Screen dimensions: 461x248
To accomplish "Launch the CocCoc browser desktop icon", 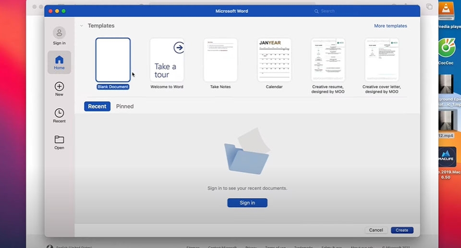I will pos(448,48).
